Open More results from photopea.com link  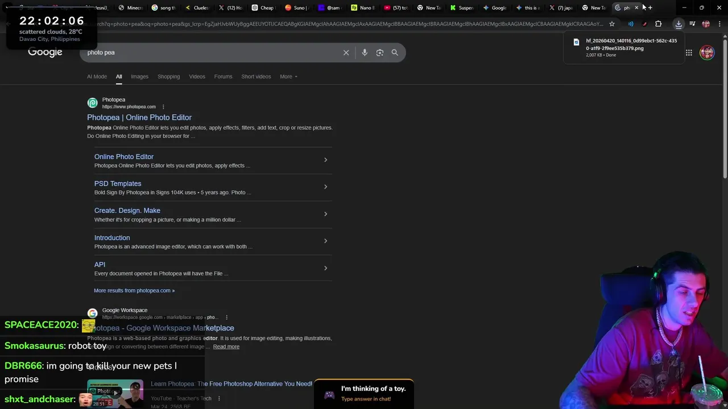pyautogui.click(x=134, y=290)
